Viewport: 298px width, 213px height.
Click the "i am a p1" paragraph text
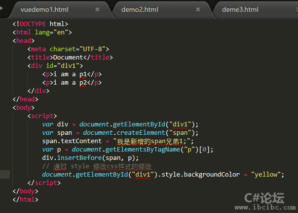coord(72,74)
